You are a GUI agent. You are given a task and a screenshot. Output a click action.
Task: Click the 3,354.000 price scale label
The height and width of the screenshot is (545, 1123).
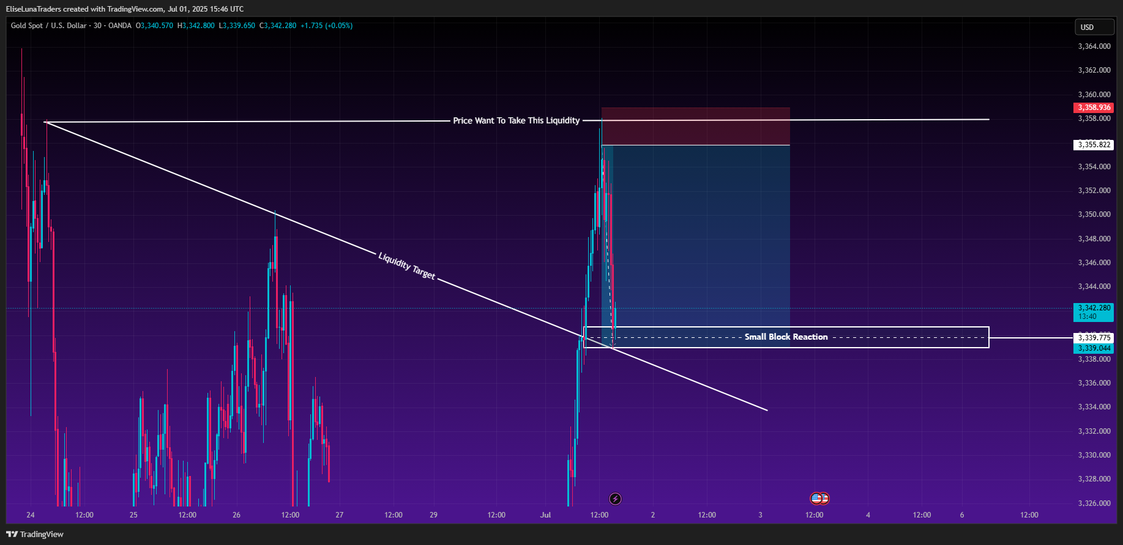1094,167
